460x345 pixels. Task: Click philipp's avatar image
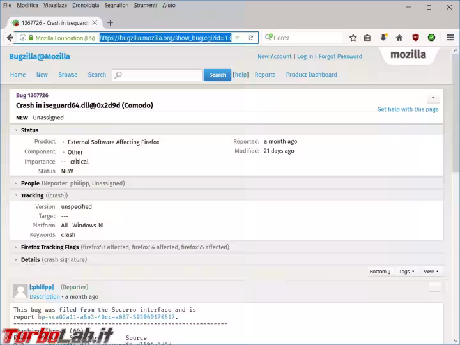coord(20,291)
